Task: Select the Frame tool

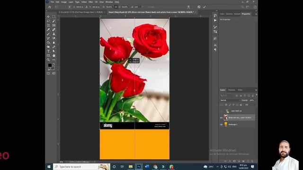Action: tap(54, 25)
